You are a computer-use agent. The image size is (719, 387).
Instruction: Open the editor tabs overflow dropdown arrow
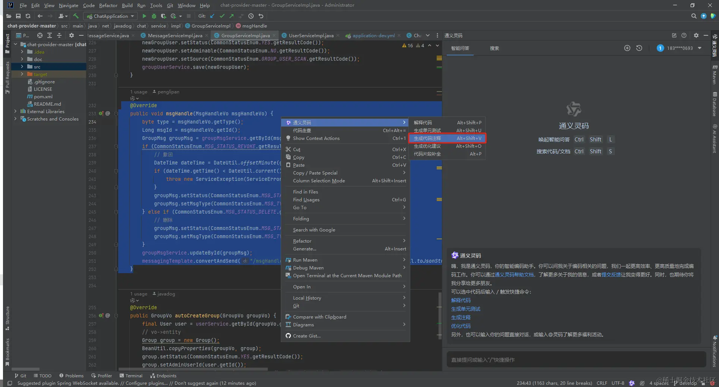428,35
